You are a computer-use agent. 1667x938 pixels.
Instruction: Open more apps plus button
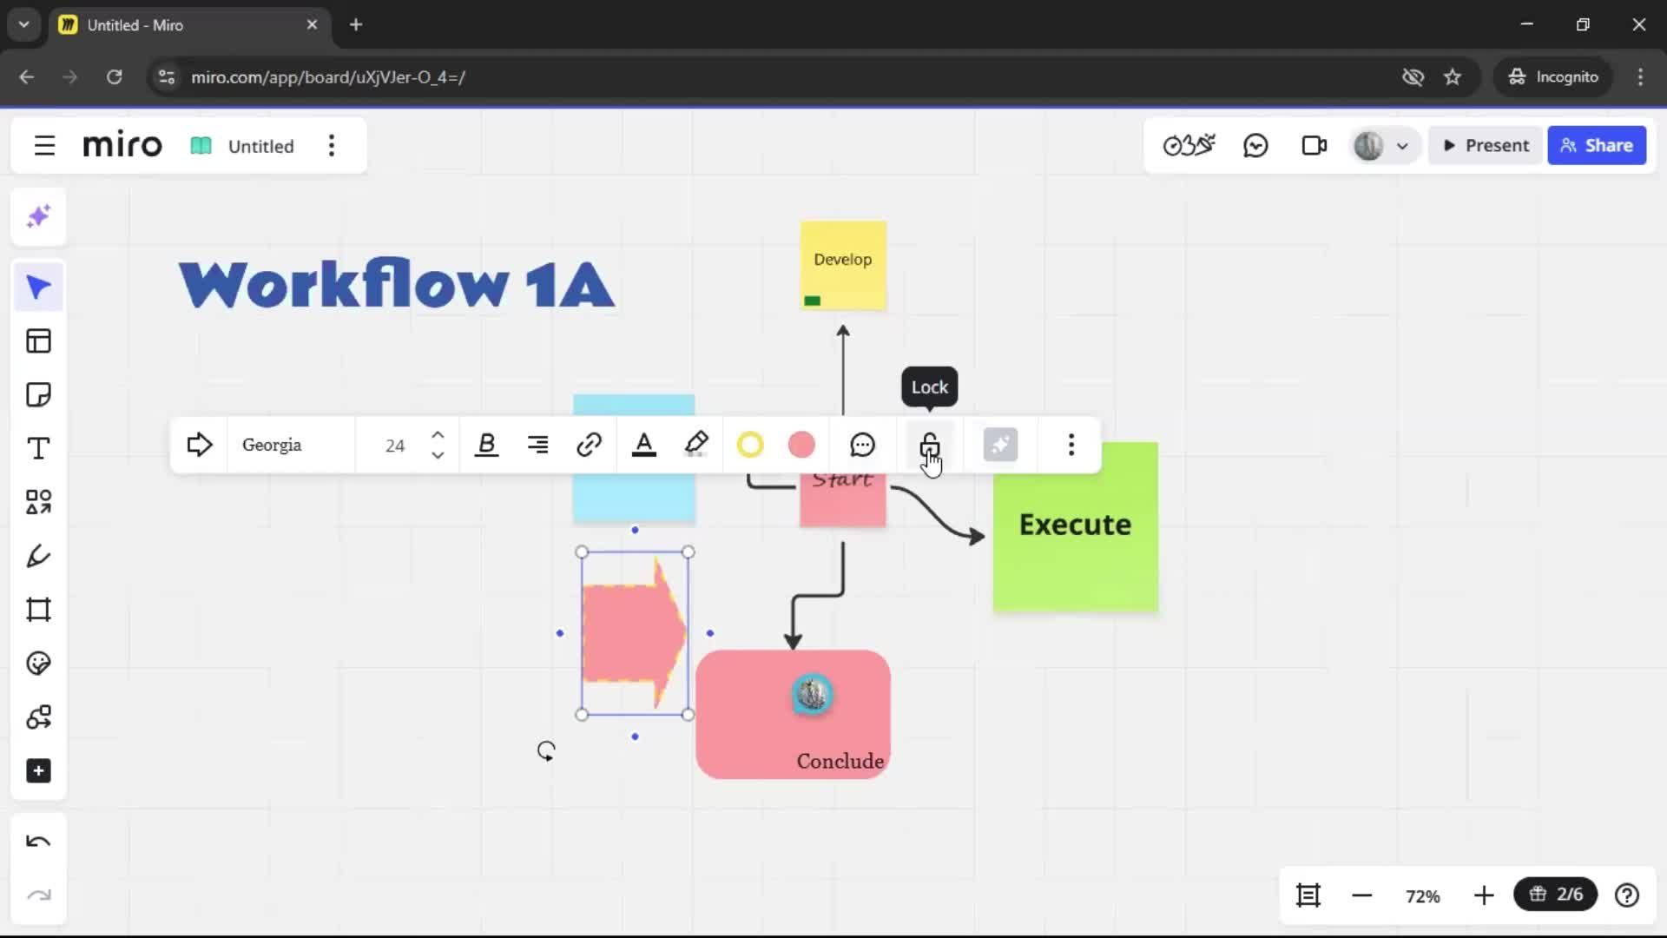point(38,771)
